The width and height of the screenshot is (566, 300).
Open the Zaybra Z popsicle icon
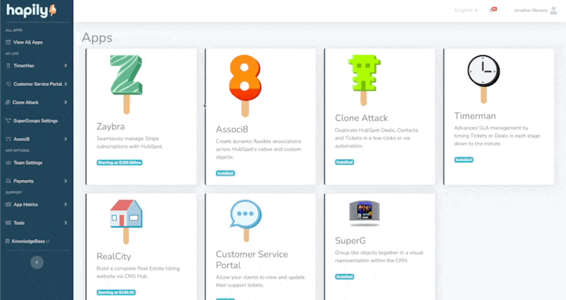(x=126, y=84)
